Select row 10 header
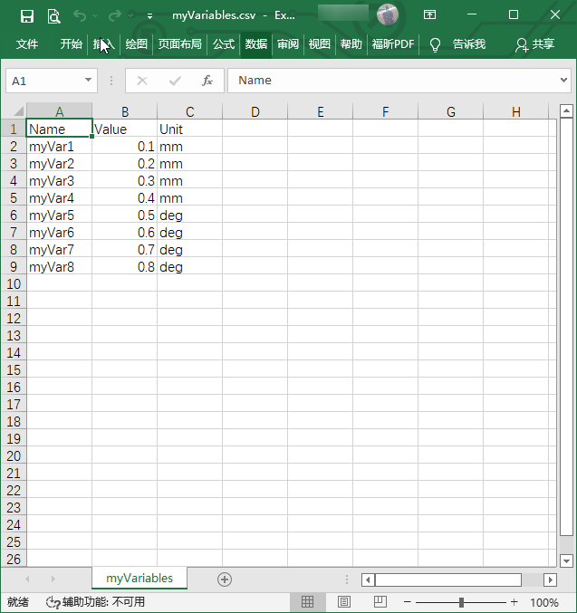The height and width of the screenshot is (613, 577). 14,283
